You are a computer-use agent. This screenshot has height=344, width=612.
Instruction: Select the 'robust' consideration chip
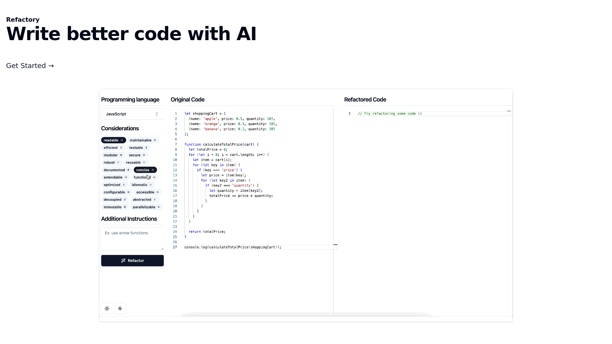112,162
